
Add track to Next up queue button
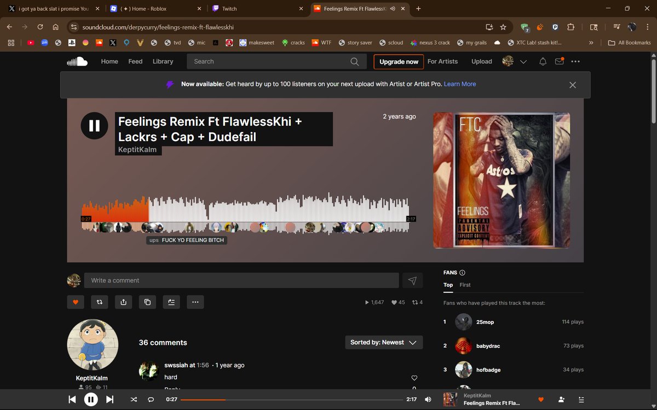pos(171,302)
